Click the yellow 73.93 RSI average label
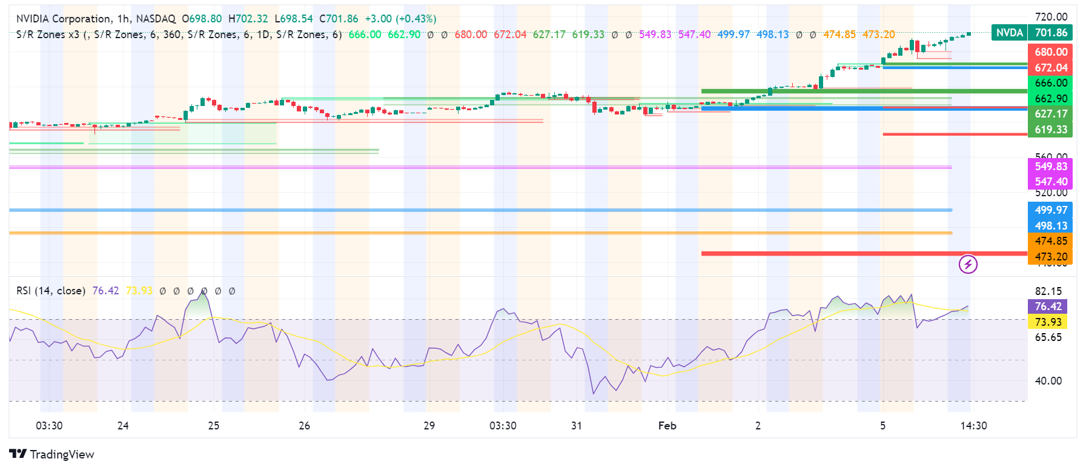 [x=1048, y=322]
